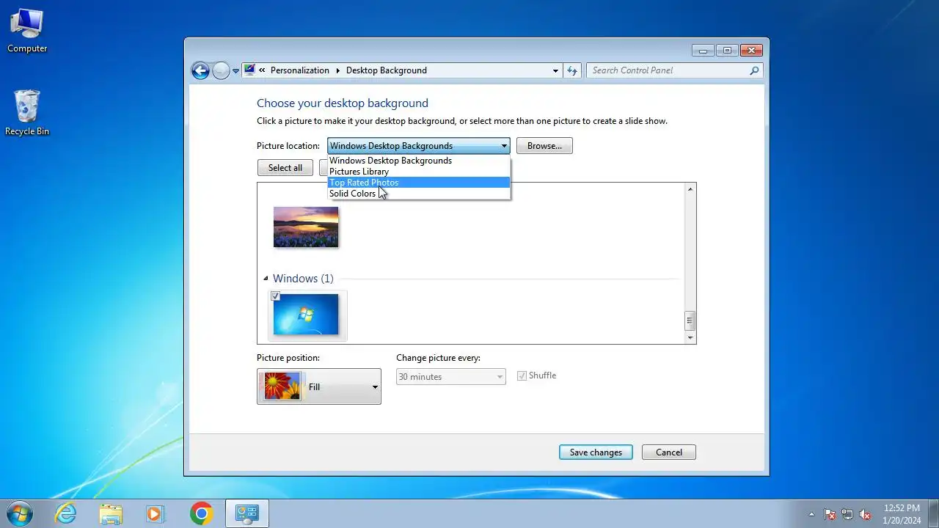This screenshot has height=528, width=939.
Task: Expand the arrow after Personalization breadcrumb
Action: [x=338, y=70]
